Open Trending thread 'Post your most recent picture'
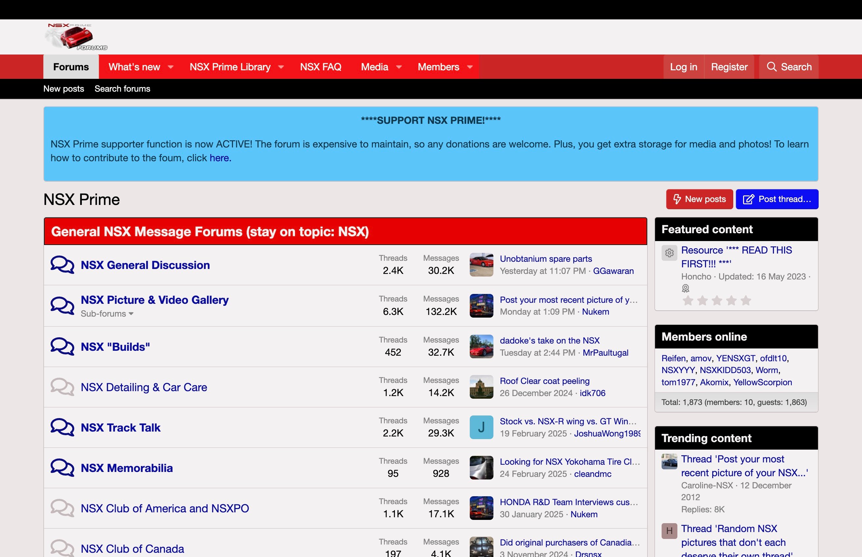The width and height of the screenshot is (862, 557). (x=744, y=466)
